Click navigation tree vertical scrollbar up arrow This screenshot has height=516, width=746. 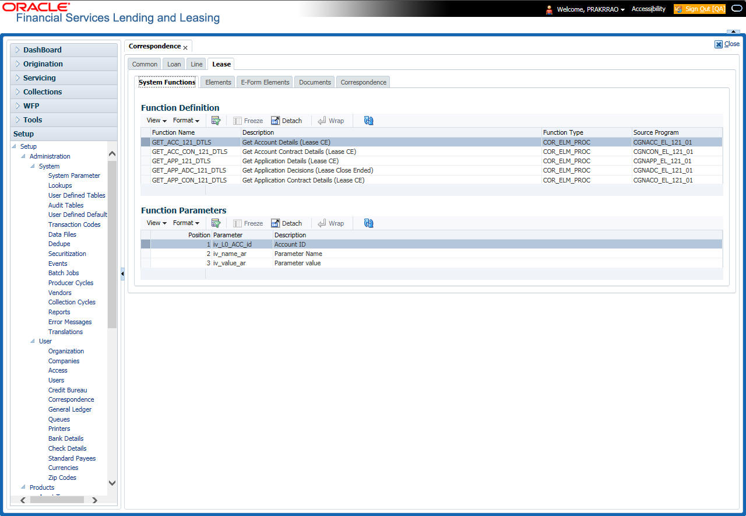[112, 153]
